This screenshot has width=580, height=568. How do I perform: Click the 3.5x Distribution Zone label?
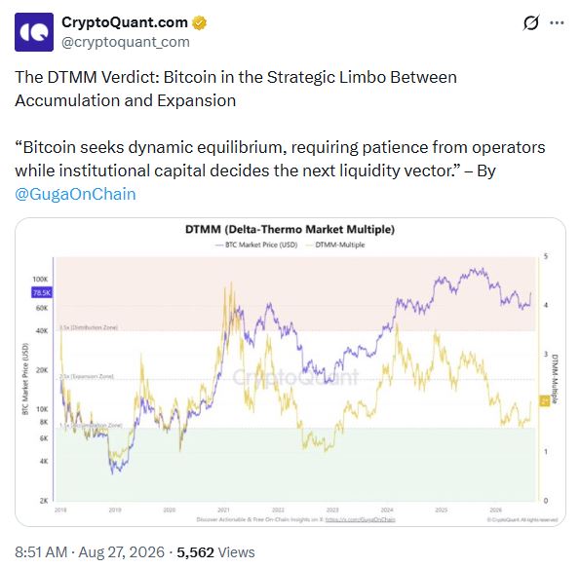pyautogui.click(x=89, y=327)
